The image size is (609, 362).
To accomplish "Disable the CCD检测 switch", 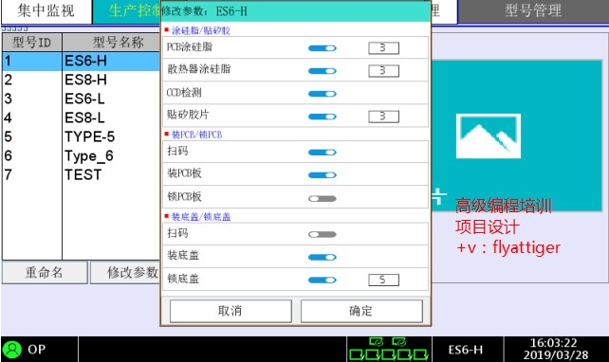I will pos(323,94).
